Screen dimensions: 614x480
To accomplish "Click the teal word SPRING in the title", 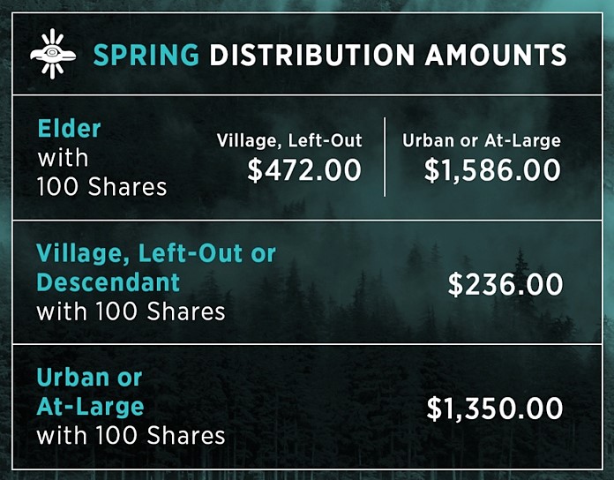I will 146,55.
